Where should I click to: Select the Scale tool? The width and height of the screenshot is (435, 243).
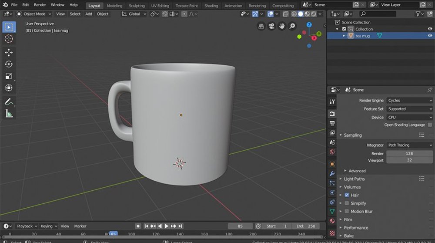click(x=9, y=76)
